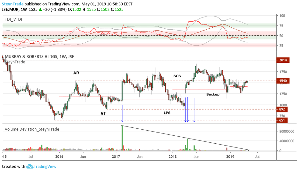
Task: Click the 2018 time axis label
Action: (173, 157)
